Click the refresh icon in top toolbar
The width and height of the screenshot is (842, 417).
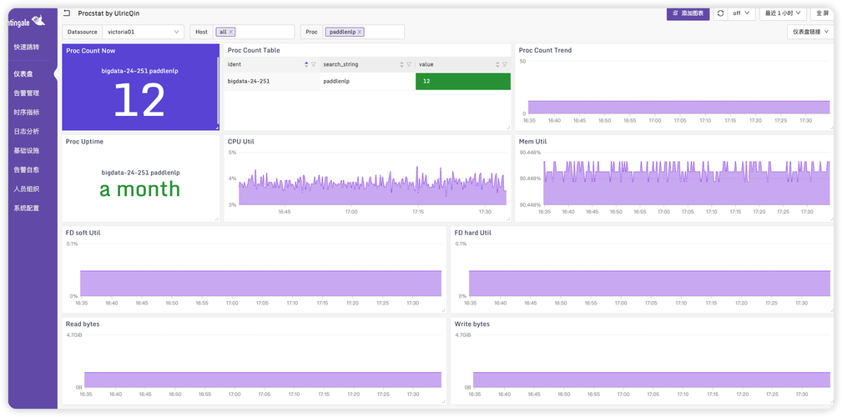coord(720,13)
